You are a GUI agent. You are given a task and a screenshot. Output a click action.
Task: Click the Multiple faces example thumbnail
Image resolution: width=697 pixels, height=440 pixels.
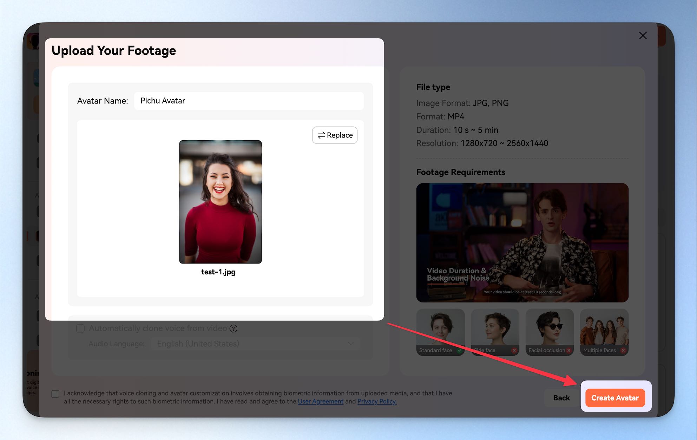tap(604, 332)
